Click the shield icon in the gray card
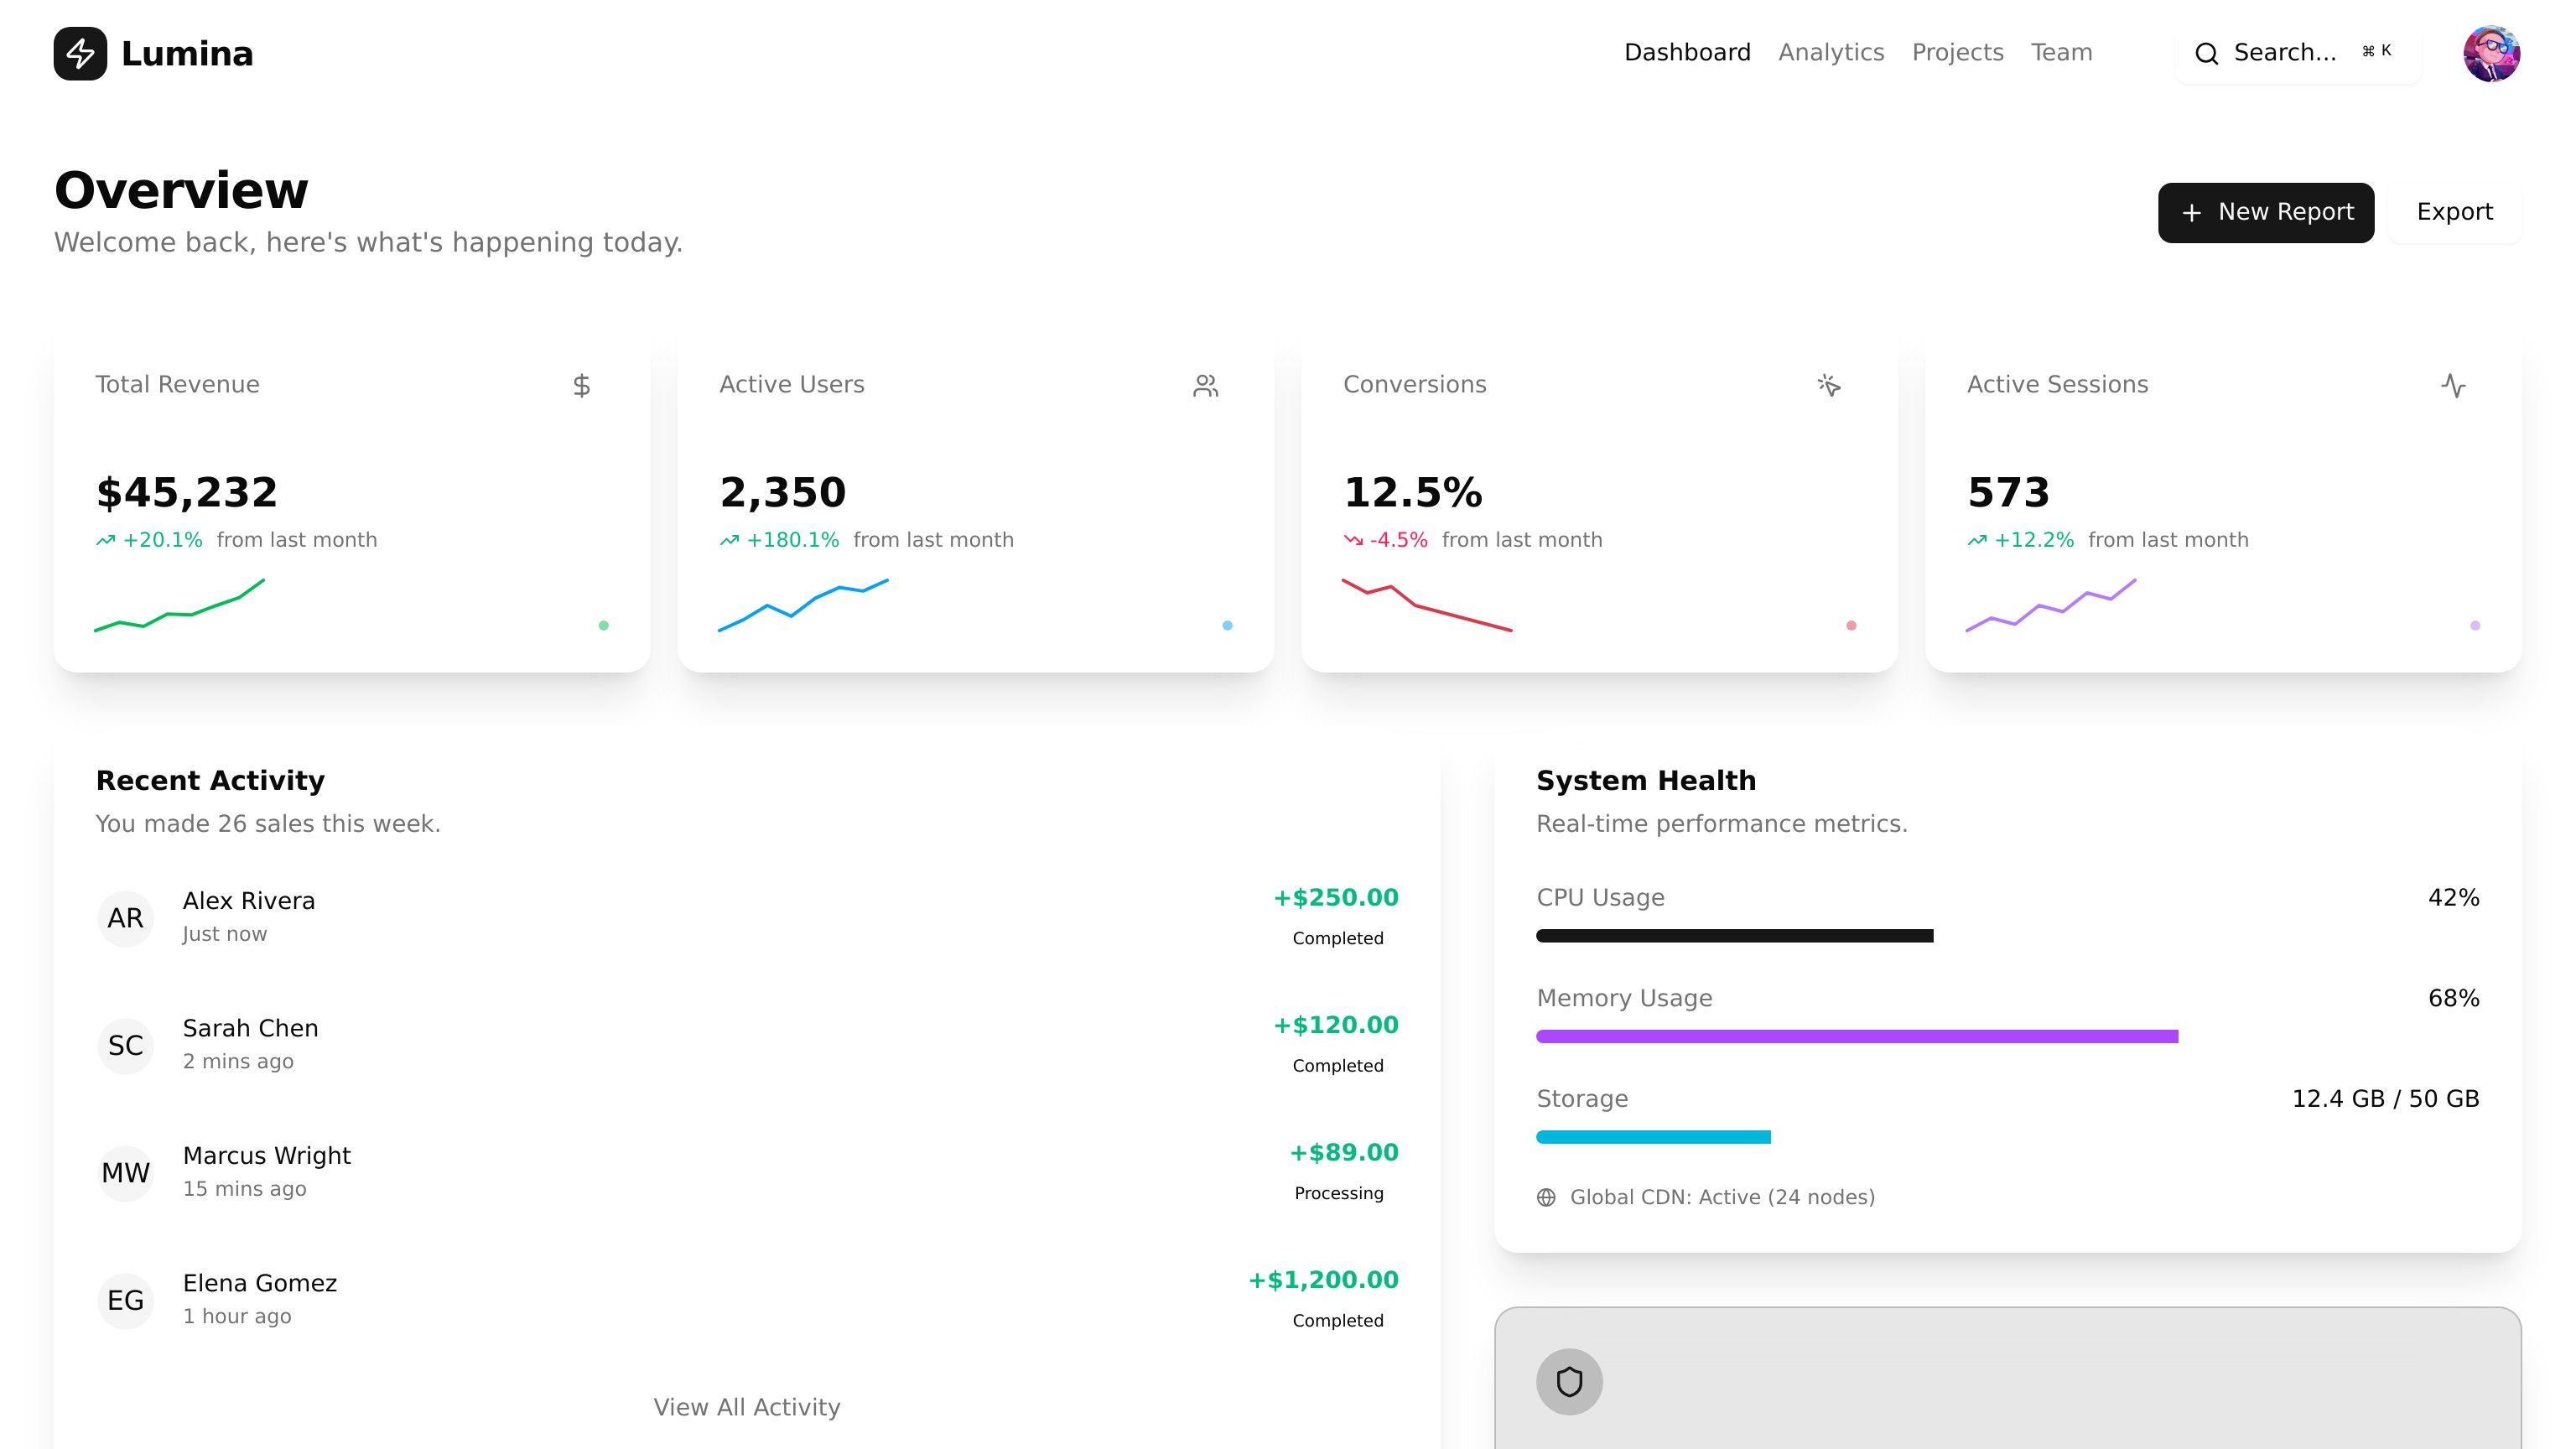Viewport: 2576px width, 1449px height. pyautogui.click(x=1569, y=1381)
